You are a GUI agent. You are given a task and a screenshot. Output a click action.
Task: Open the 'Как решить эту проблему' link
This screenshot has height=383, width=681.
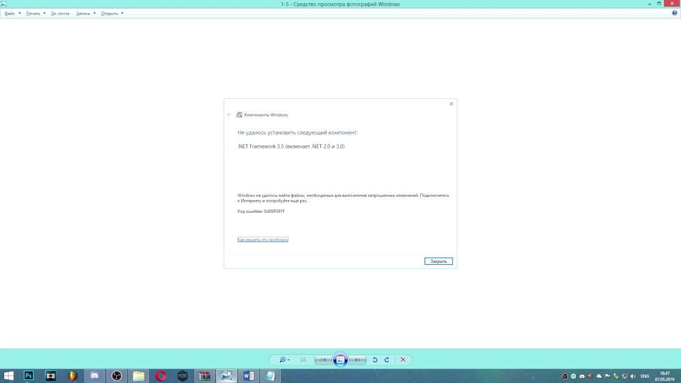click(x=263, y=240)
